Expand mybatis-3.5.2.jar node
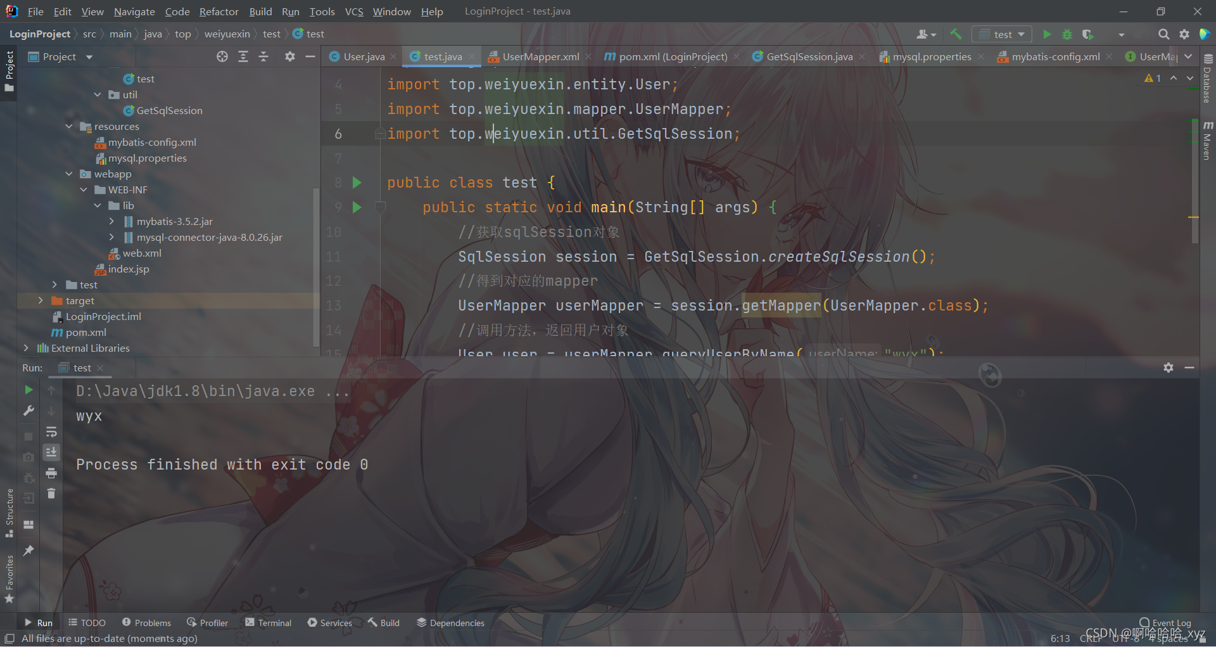The height and width of the screenshot is (647, 1216). click(111, 221)
